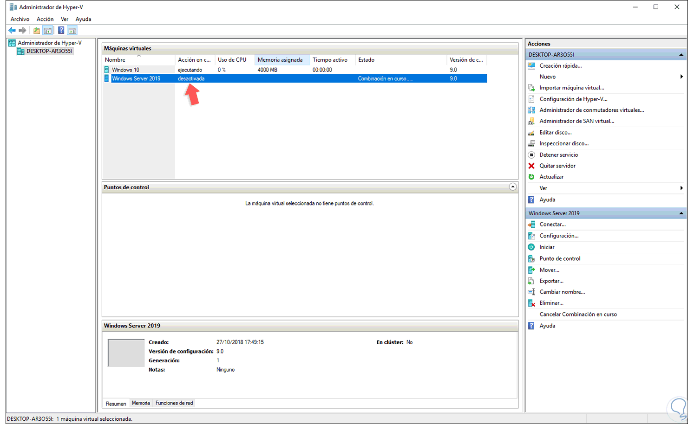This screenshot has height=424, width=694.
Task: Switch to the Memoria tab
Action: click(x=141, y=403)
